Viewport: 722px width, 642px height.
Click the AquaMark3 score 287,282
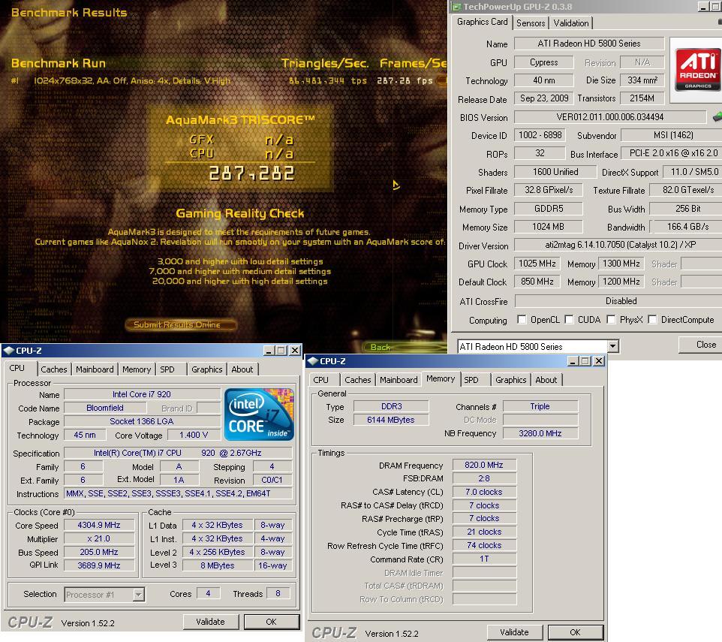pos(251,173)
